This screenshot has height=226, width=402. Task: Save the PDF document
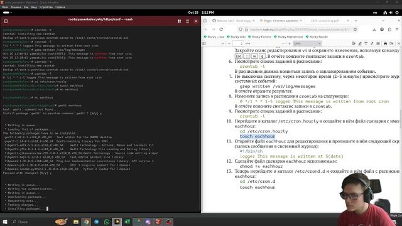(x=391, y=43)
